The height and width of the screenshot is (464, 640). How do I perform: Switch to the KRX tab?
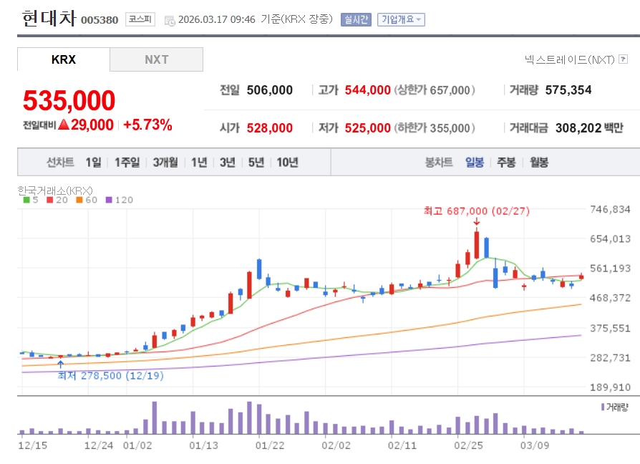[64, 59]
